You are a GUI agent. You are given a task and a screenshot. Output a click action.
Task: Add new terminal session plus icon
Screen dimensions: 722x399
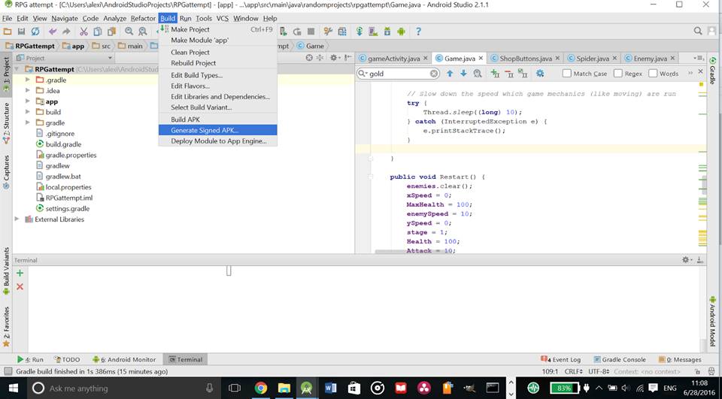pos(20,273)
